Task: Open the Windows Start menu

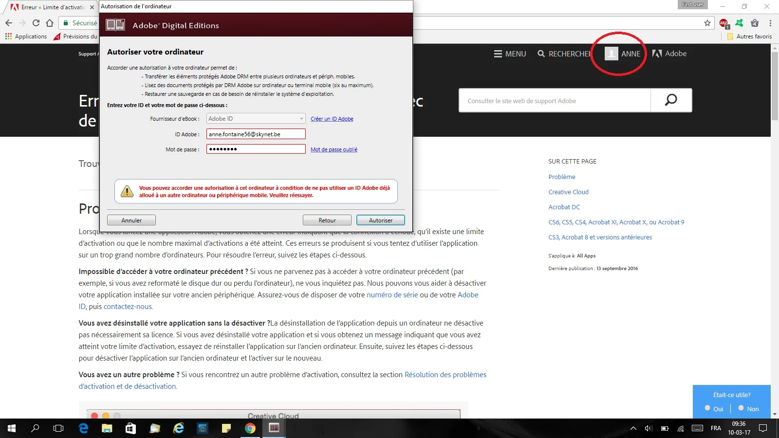Action: coord(12,428)
